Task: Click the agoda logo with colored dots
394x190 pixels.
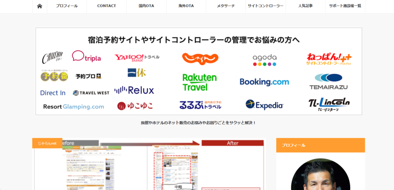Action: (x=264, y=60)
